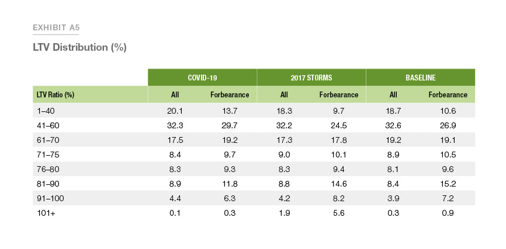Select the 101+ row label

pyautogui.click(x=46, y=213)
